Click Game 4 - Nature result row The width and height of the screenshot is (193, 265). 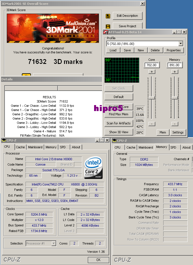tap(53, 131)
